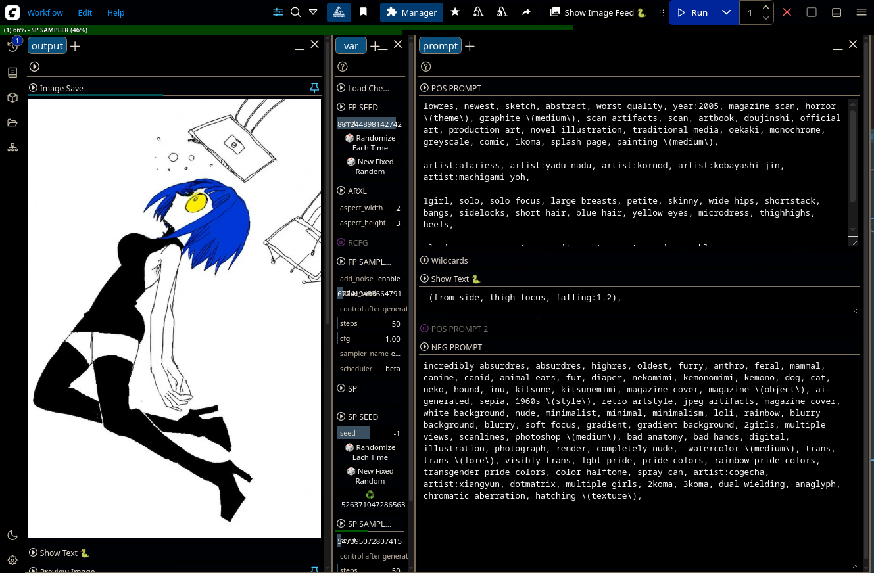Collapse the ARXL section
The width and height of the screenshot is (874, 573).
[341, 191]
